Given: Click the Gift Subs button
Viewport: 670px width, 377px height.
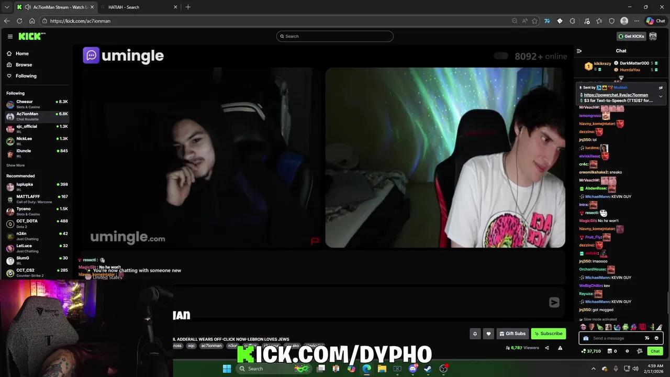Looking at the screenshot, I should coord(512,334).
